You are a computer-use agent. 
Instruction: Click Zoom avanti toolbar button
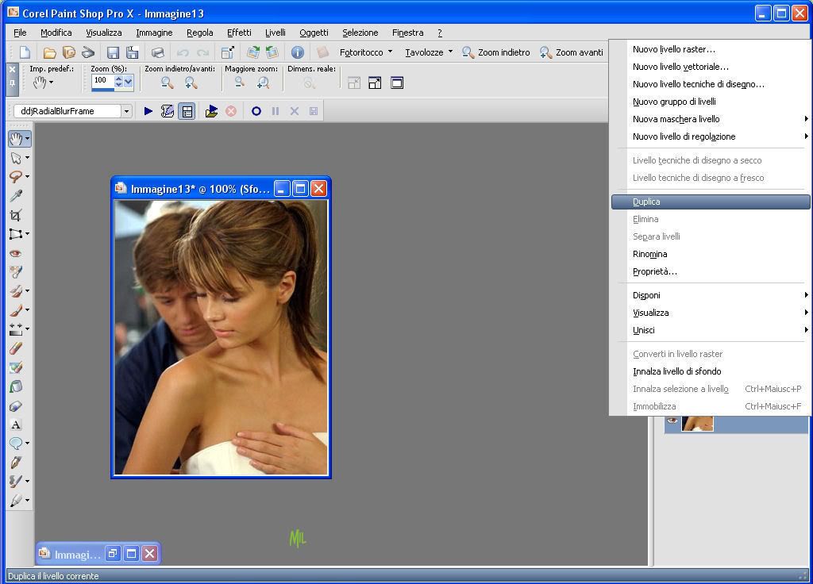click(x=572, y=52)
